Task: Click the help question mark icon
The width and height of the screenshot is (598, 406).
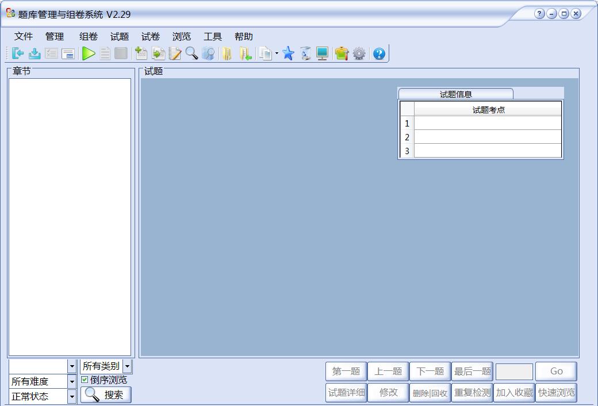Action: click(378, 53)
